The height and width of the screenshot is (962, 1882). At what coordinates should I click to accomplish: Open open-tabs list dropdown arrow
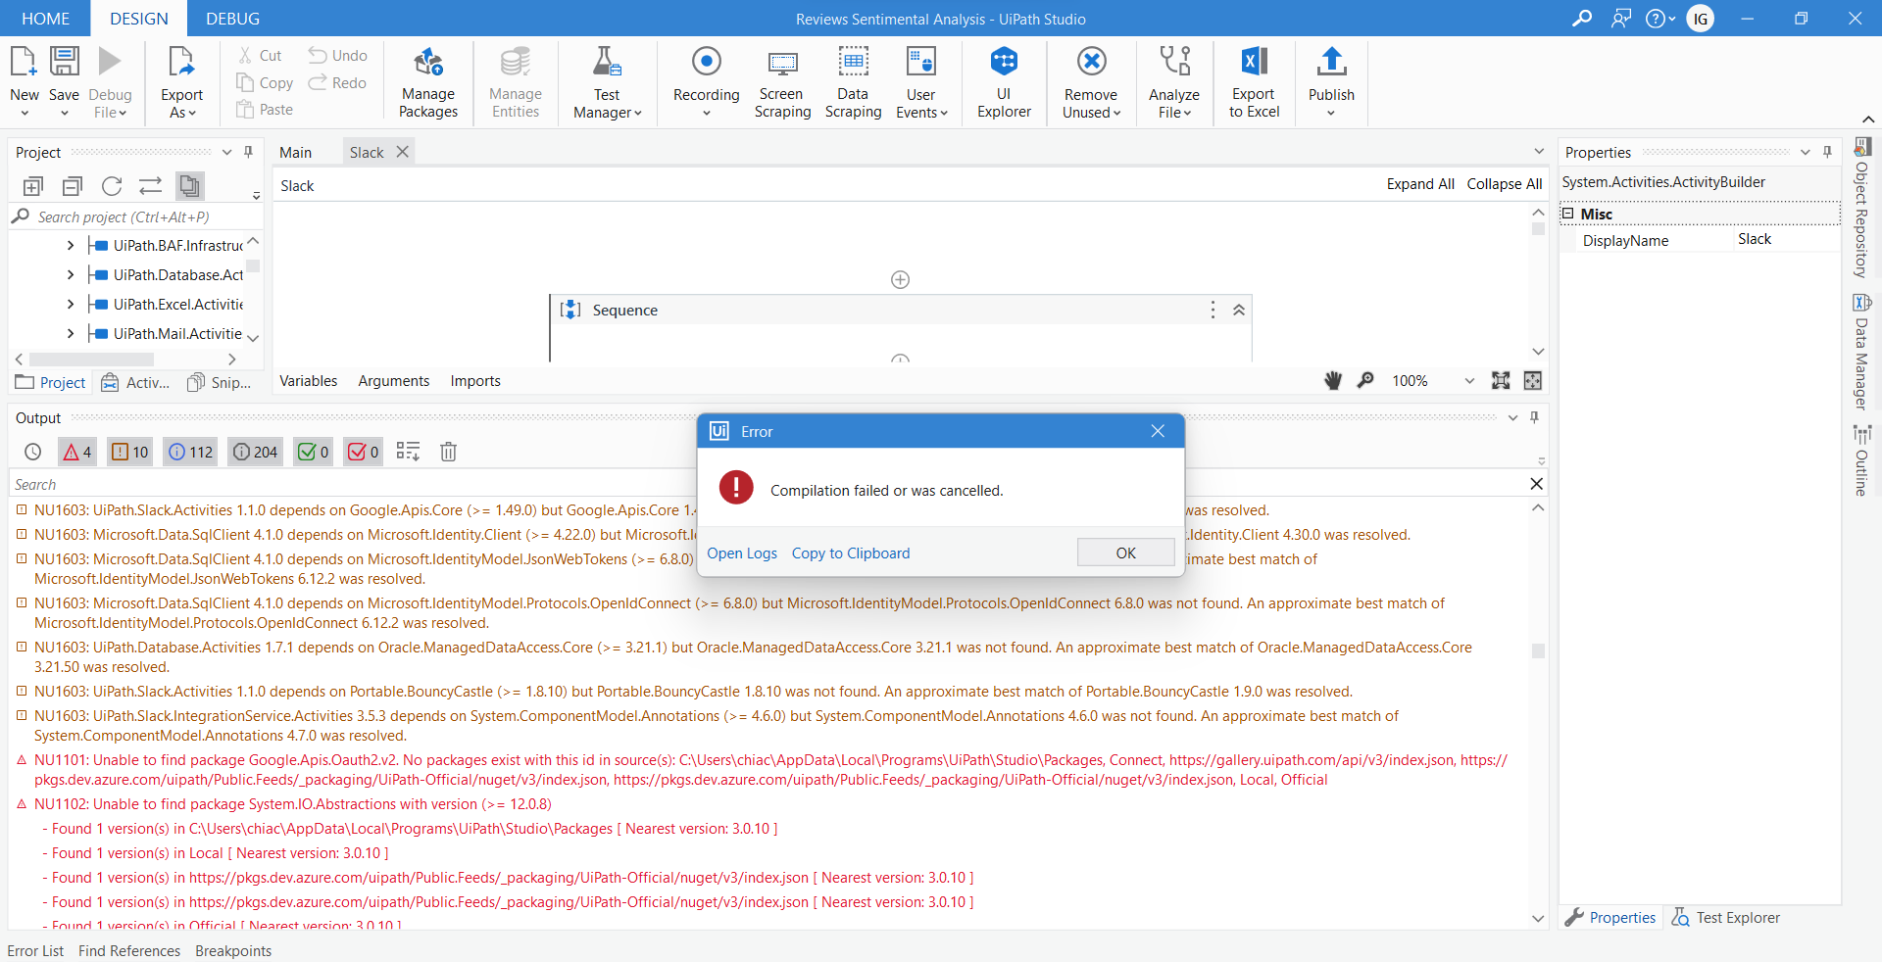(x=1539, y=151)
